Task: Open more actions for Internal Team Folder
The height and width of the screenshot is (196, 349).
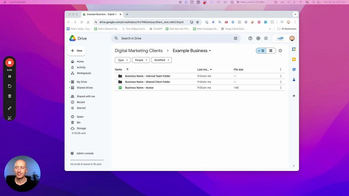Action: [281, 76]
